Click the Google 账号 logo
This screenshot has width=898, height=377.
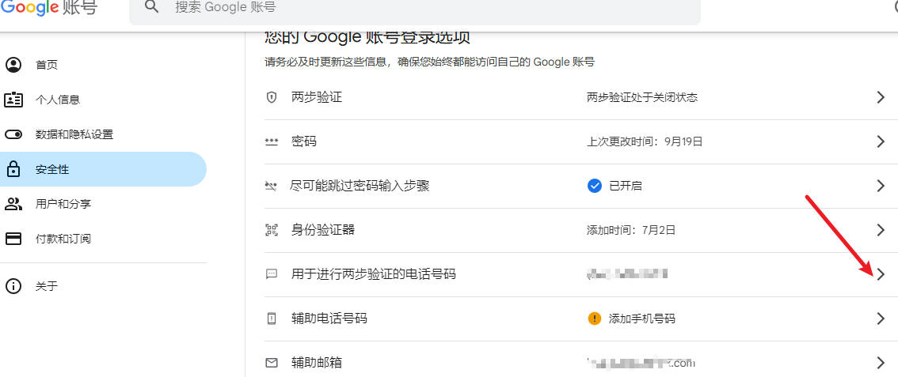(48, 7)
